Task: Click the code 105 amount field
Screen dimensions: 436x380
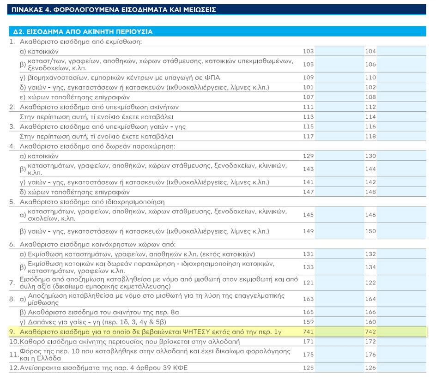Action: pyautogui.click(x=339, y=64)
